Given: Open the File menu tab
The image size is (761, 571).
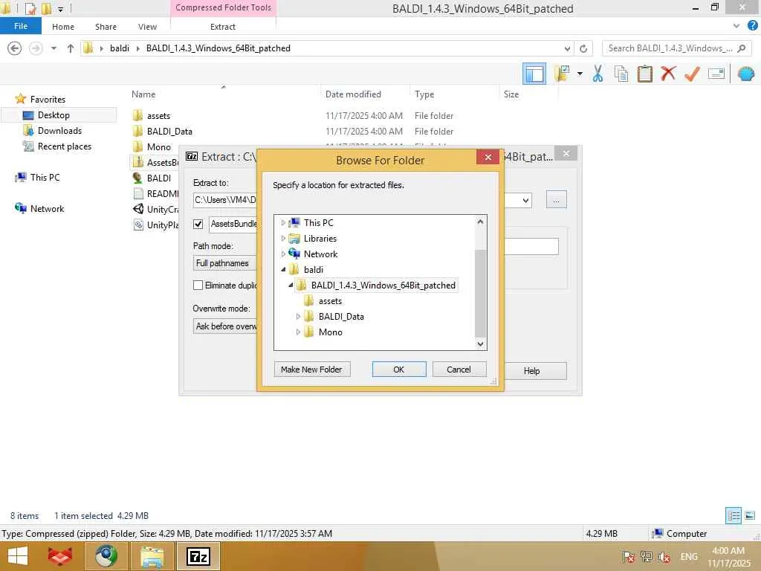Looking at the screenshot, I should click(x=21, y=26).
